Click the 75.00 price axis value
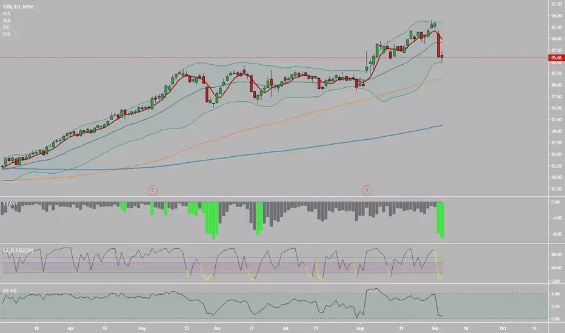The width and height of the screenshot is (565, 333). pyautogui.click(x=557, y=108)
